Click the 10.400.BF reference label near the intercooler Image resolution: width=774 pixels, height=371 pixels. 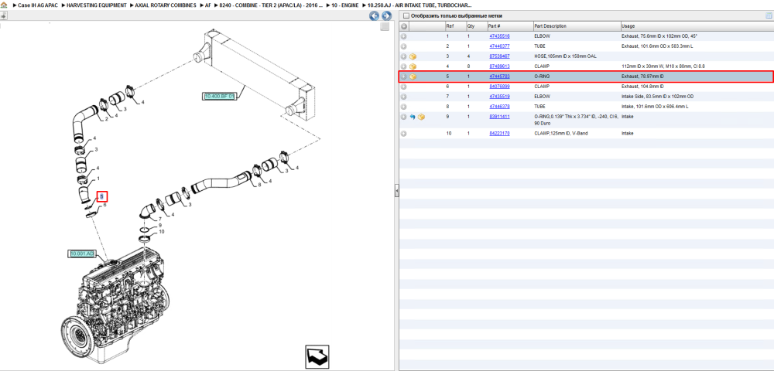point(219,96)
